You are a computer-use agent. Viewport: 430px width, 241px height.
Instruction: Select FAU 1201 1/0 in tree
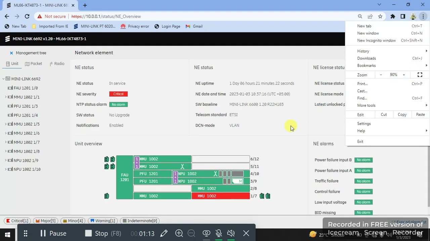[x=26, y=88]
